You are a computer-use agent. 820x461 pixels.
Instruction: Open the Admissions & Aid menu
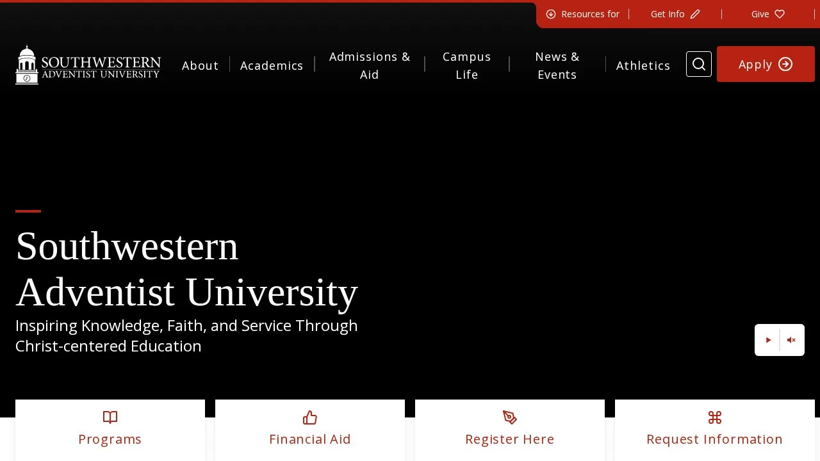click(370, 65)
